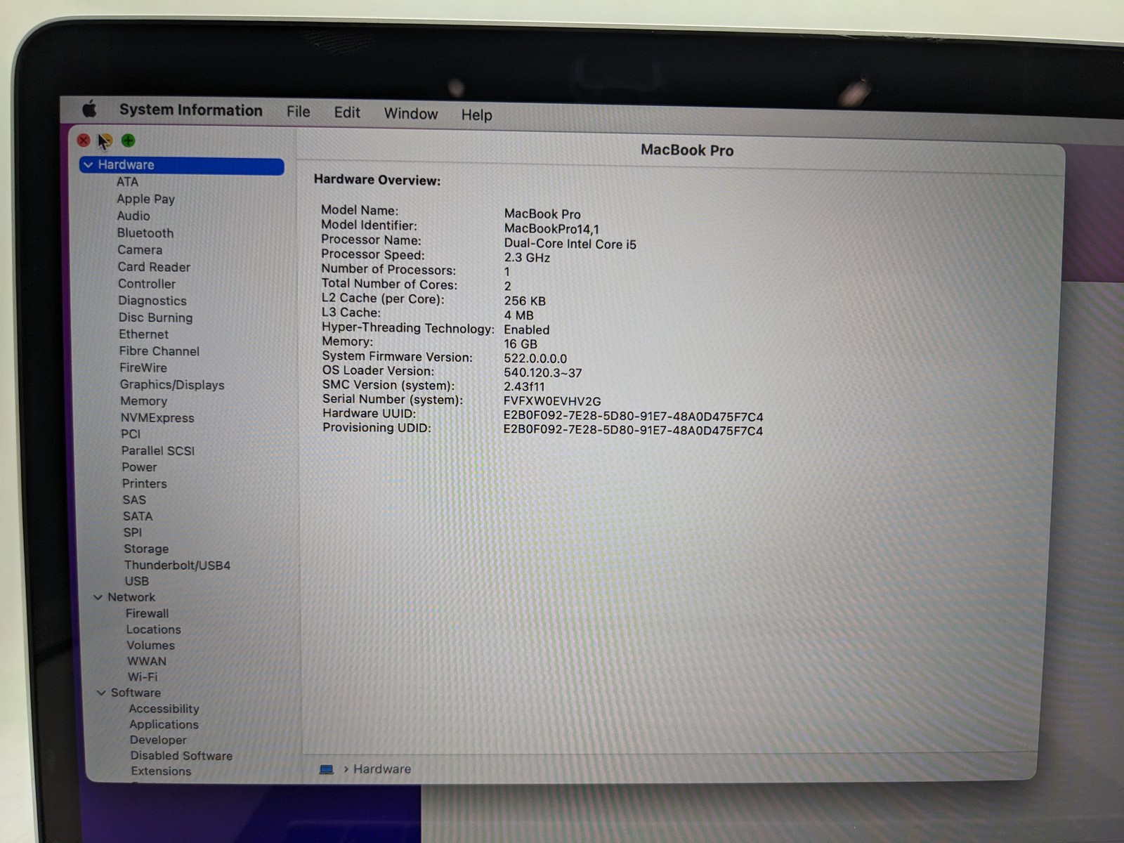The height and width of the screenshot is (843, 1124).
Task: Click the SMC Version value 2.43f11
Action: click(524, 387)
